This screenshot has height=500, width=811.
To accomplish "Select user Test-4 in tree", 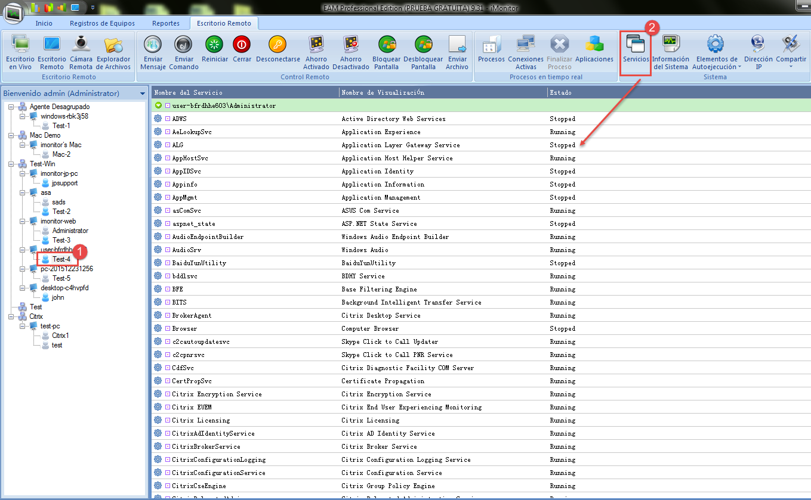I will coord(61,259).
